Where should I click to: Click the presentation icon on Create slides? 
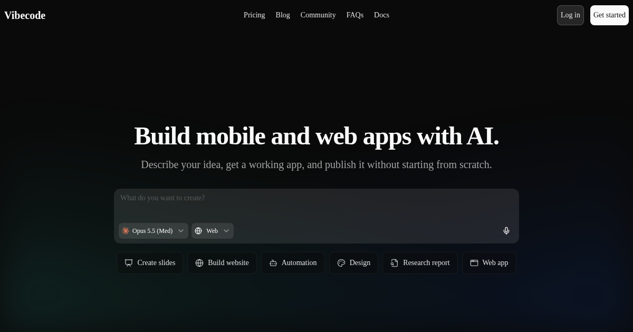point(129,263)
